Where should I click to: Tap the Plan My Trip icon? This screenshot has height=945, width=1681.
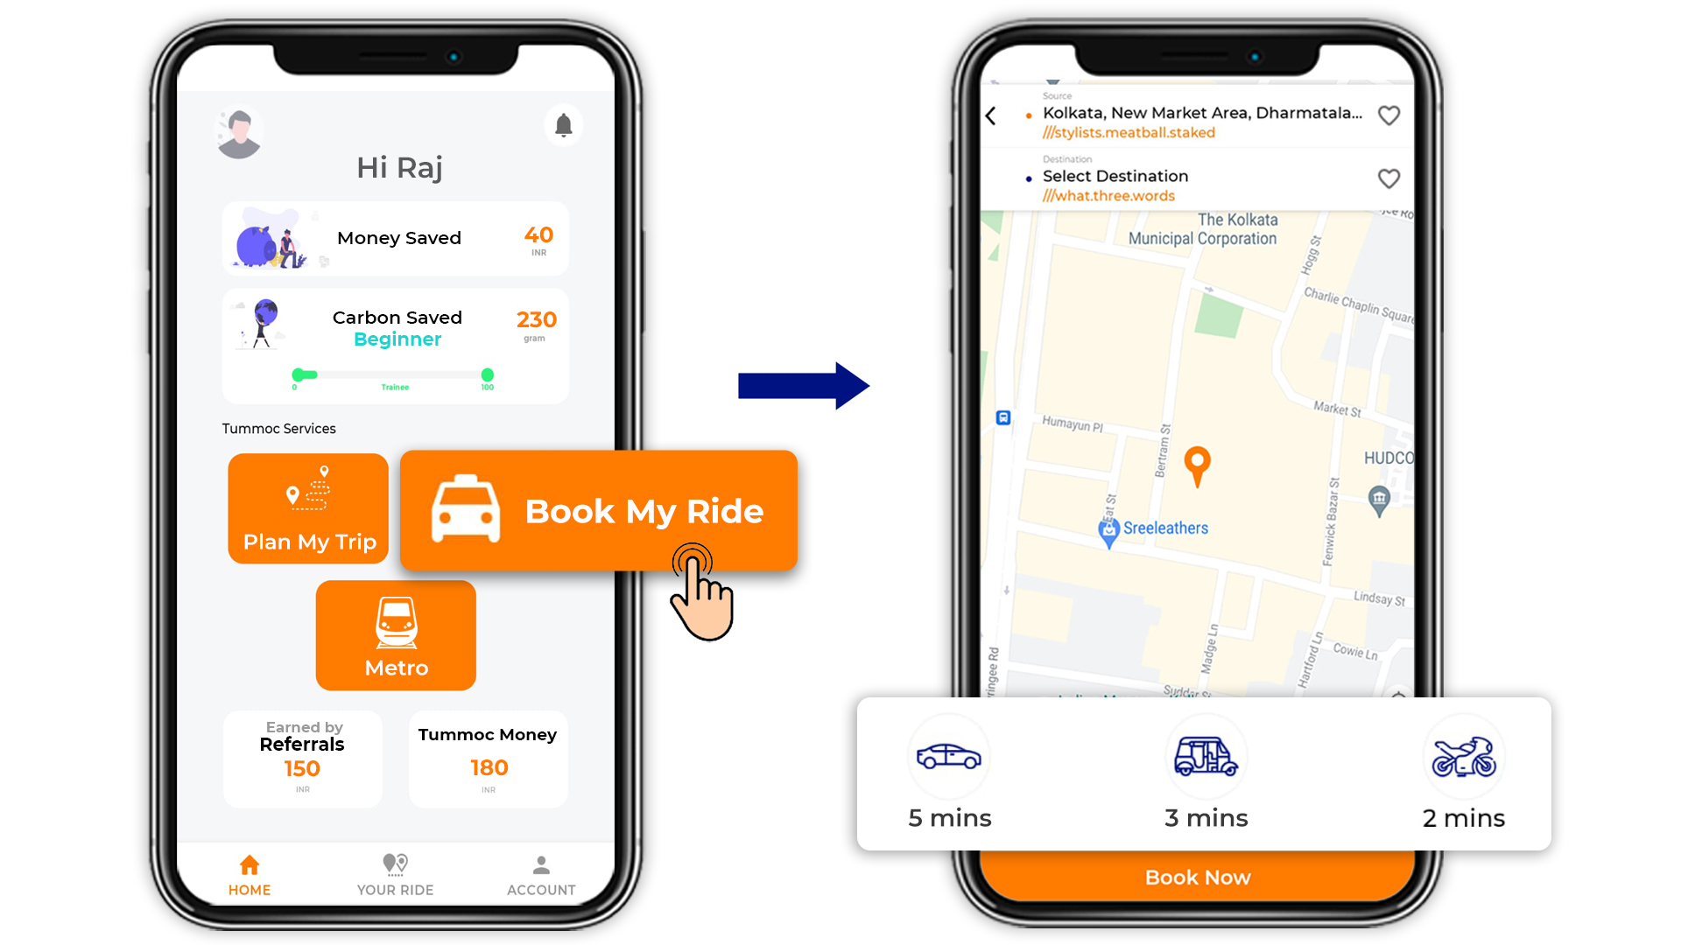pyautogui.click(x=309, y=509)
